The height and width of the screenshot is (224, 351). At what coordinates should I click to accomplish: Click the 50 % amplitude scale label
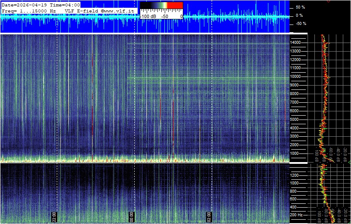click(300, 8)
